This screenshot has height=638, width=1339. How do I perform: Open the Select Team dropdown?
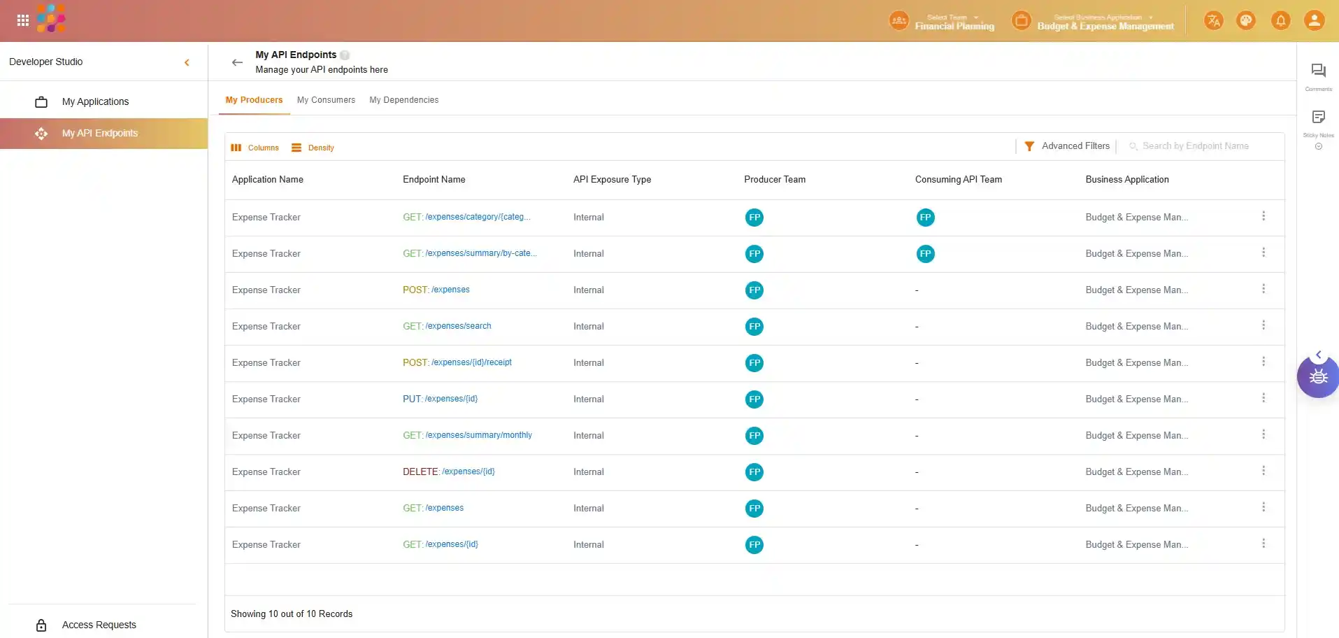[954, 21]
